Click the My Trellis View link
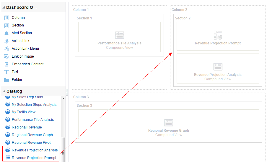 (24, 112)
